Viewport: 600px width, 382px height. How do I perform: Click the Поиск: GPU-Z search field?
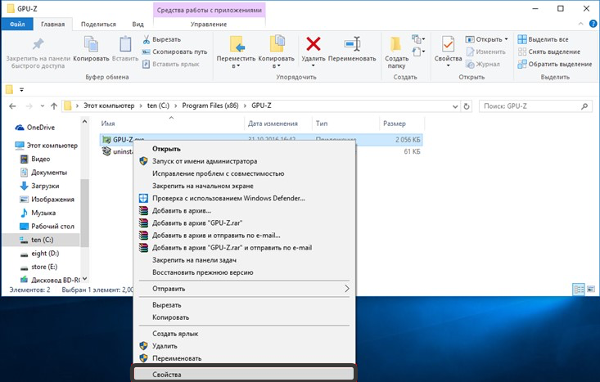coord(535,106)
